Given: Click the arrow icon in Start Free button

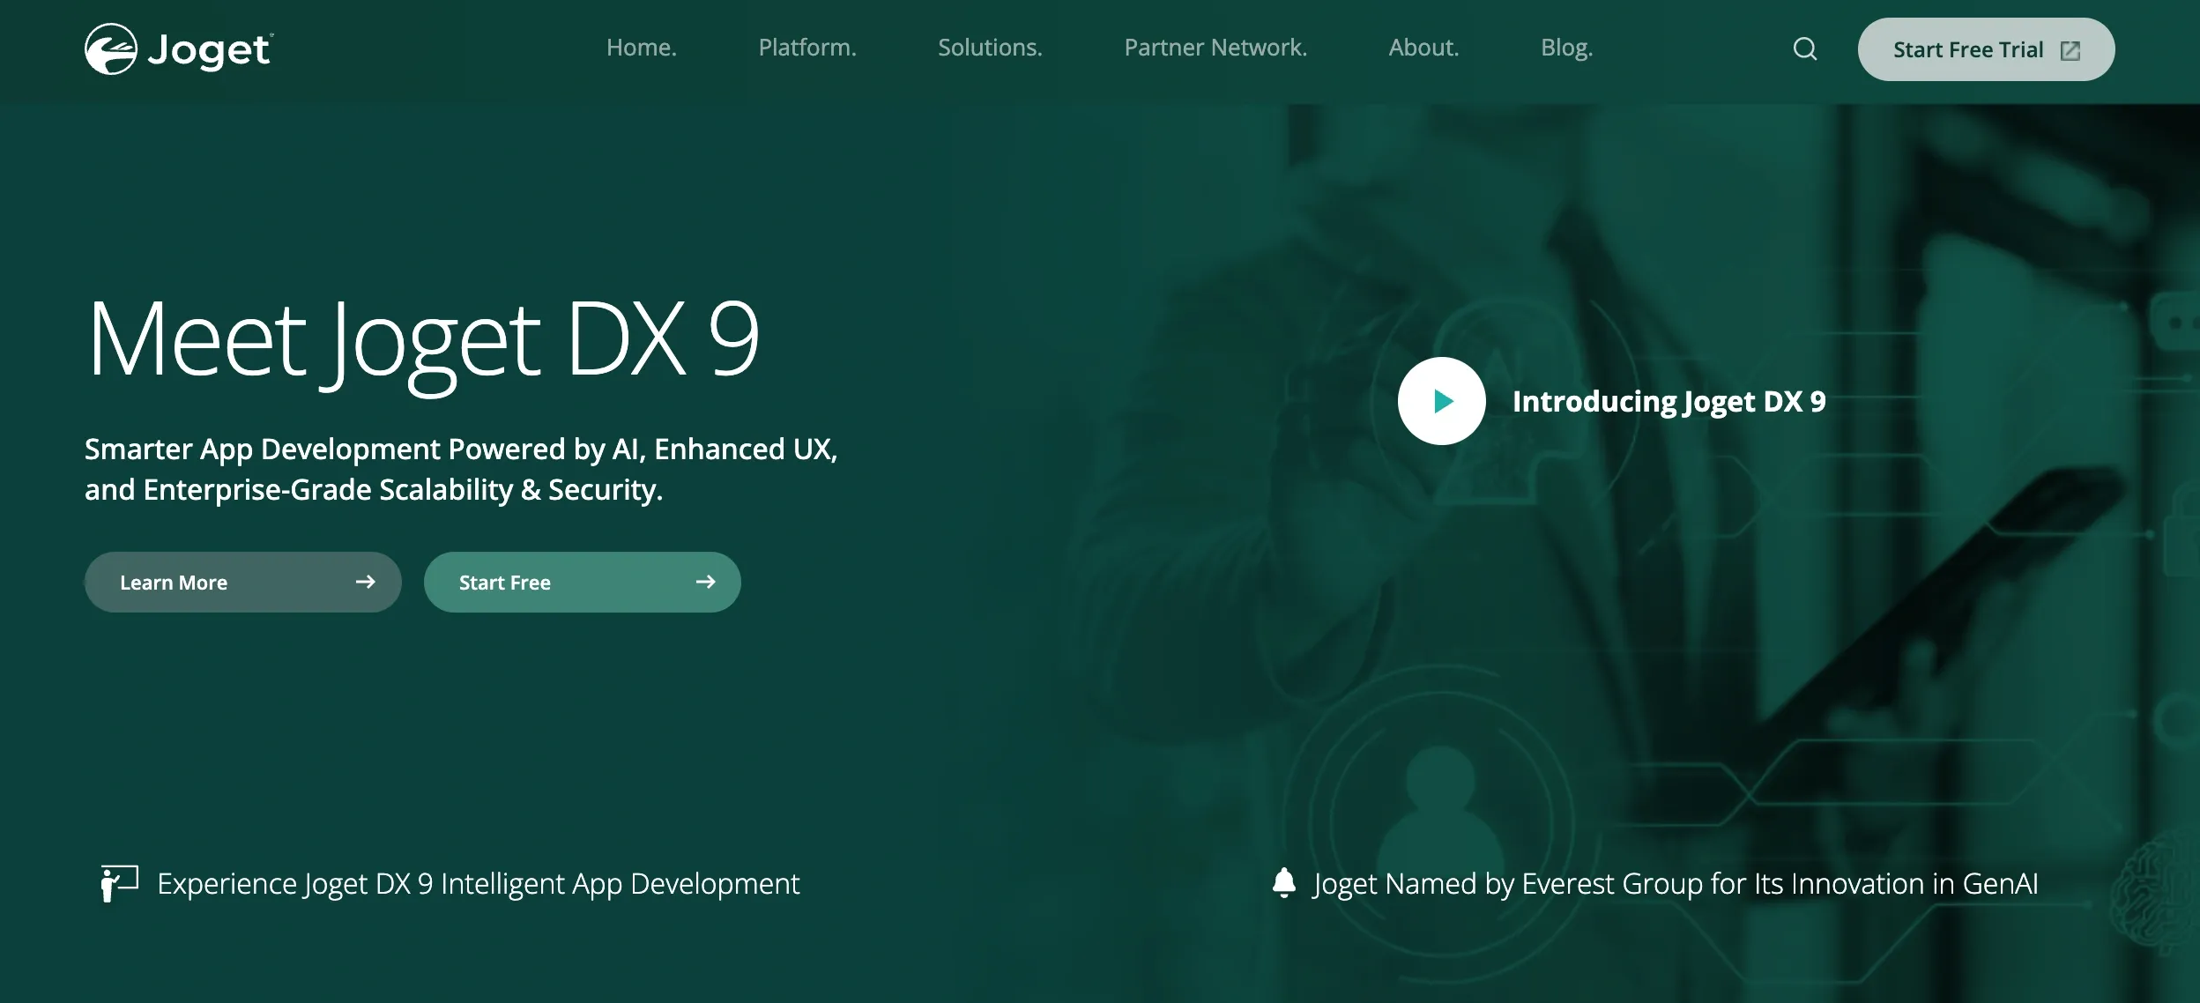Looking at the screenshot, I should click(x=705, y=582).
